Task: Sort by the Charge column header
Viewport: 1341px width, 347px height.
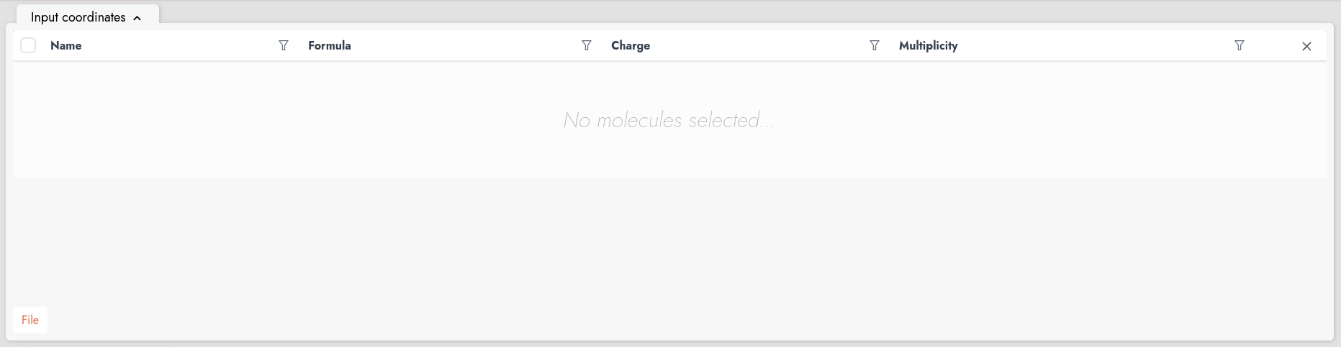Action: (x=631, y=45)
